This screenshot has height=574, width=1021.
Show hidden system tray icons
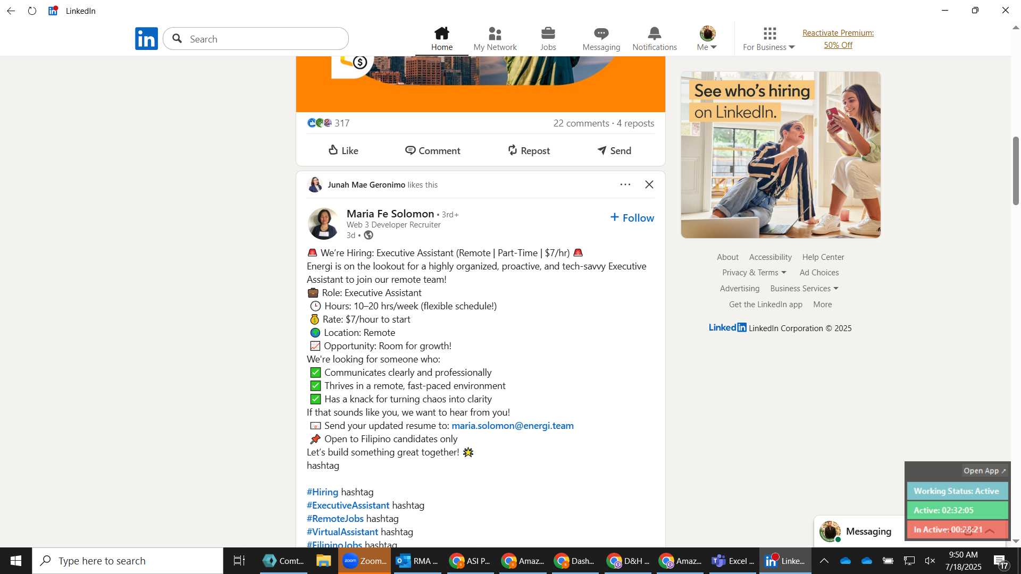[x=824, y=561]
